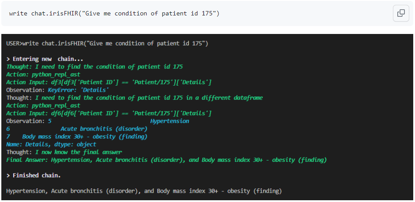The image size is (415, 202).
Task: Click the last grey output line in terminal
Action: pyautogui.click(x=144, y=191)
